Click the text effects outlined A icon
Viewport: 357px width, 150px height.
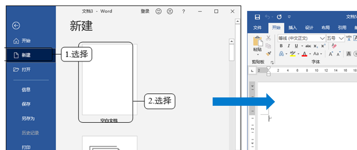pyautogui.click(x=282, y=54)
